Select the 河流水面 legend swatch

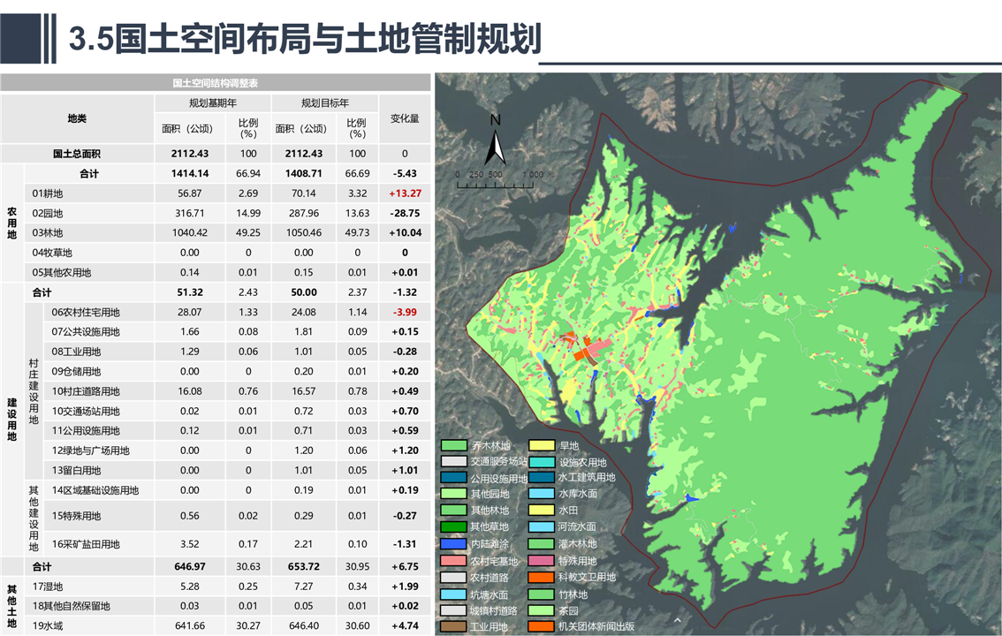[x=542, y=526]
